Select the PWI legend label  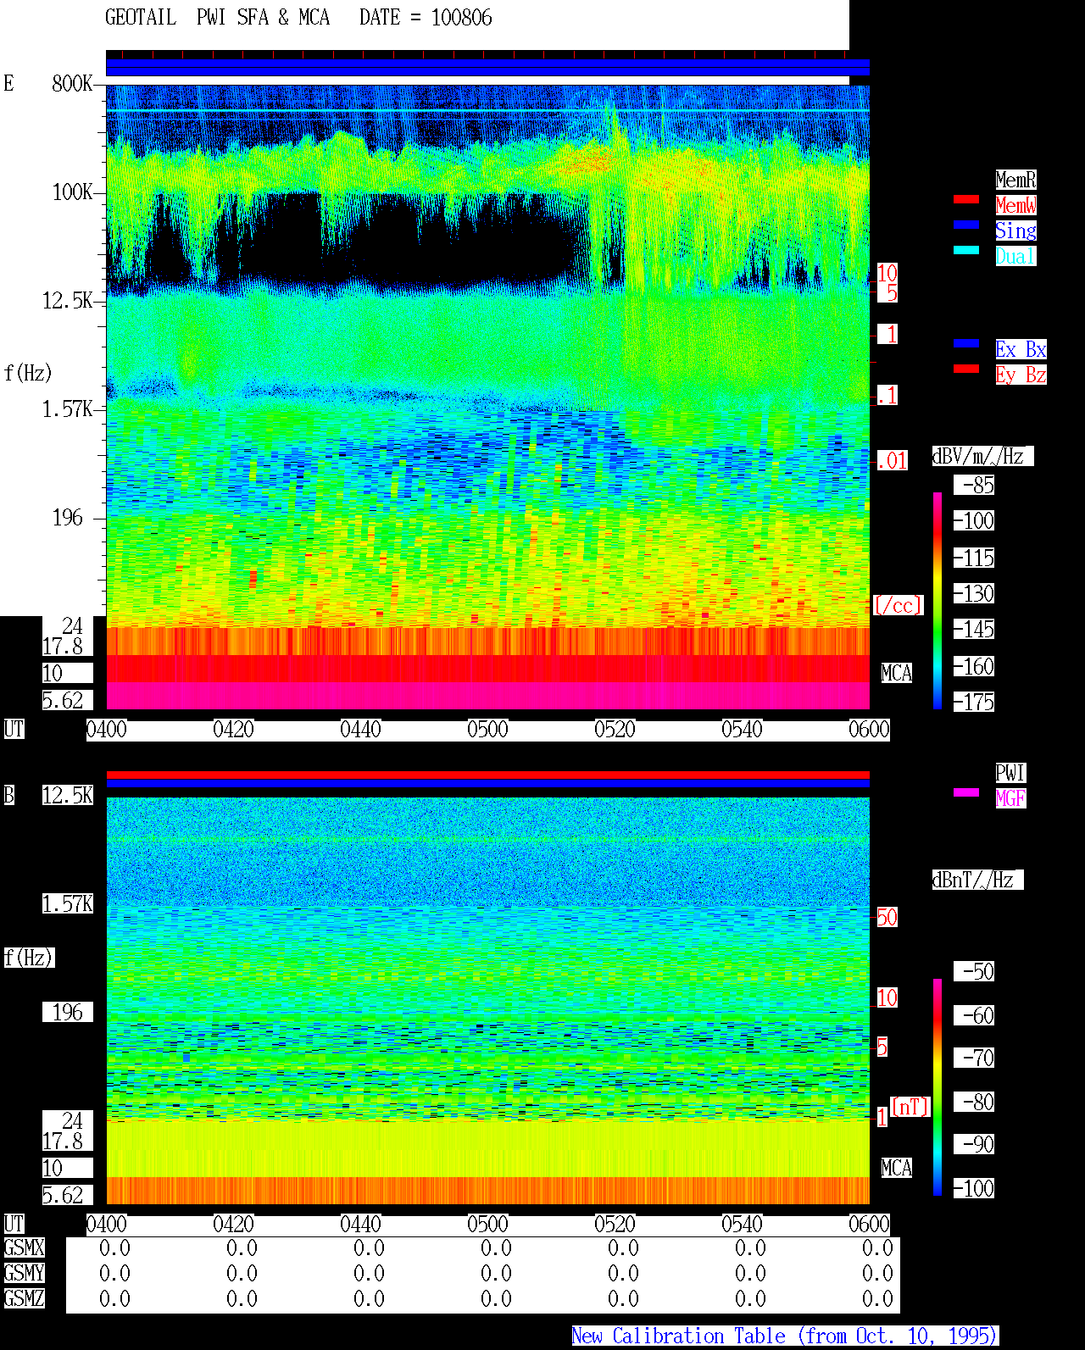click(x=1010, y=773)
